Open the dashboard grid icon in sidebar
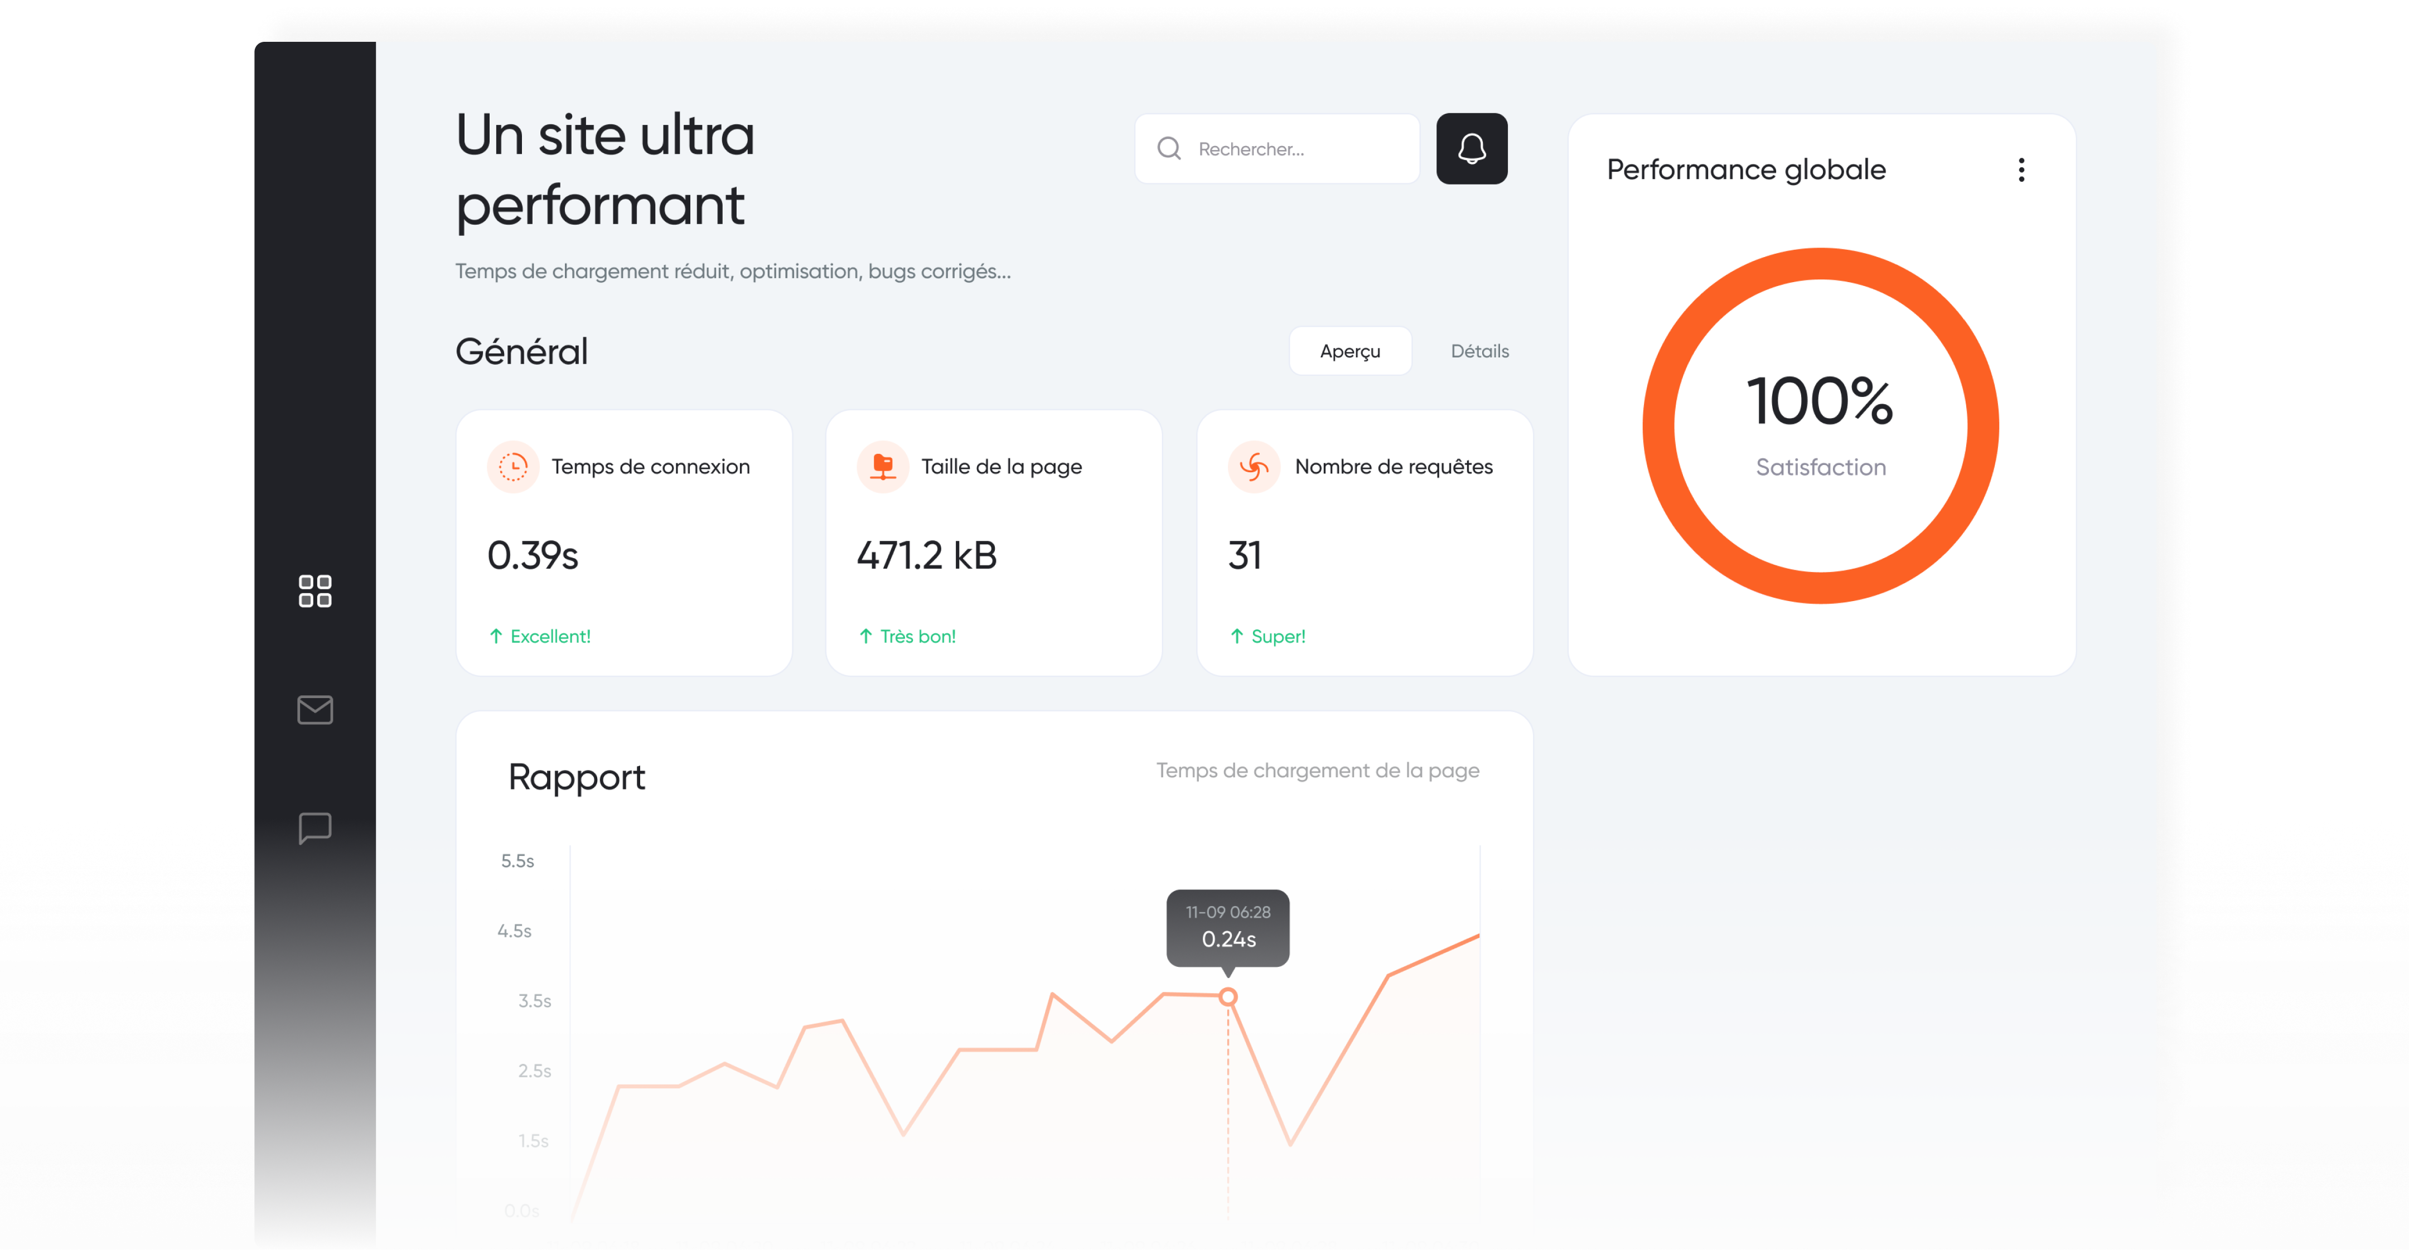The image size is (2409, 1254). click(314, 591)
